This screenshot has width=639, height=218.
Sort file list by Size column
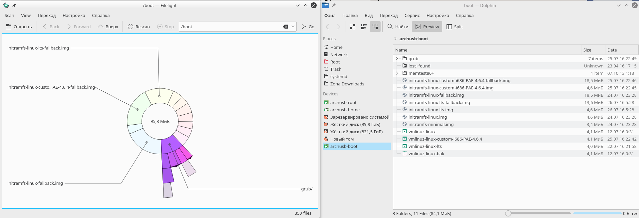tap(593, 50)
